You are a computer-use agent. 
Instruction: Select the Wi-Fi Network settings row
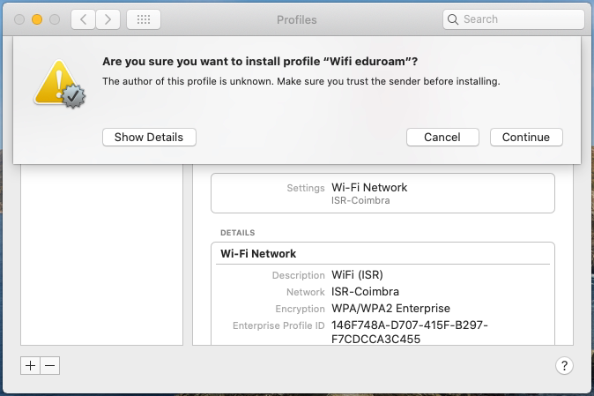click(382, 193)
